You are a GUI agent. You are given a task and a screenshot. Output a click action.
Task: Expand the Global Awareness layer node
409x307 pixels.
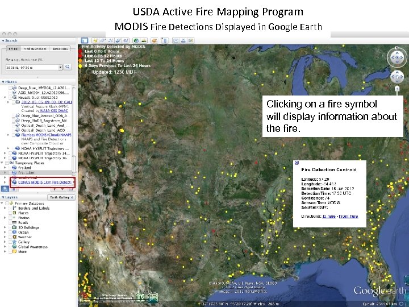click(x=5, y=247)
